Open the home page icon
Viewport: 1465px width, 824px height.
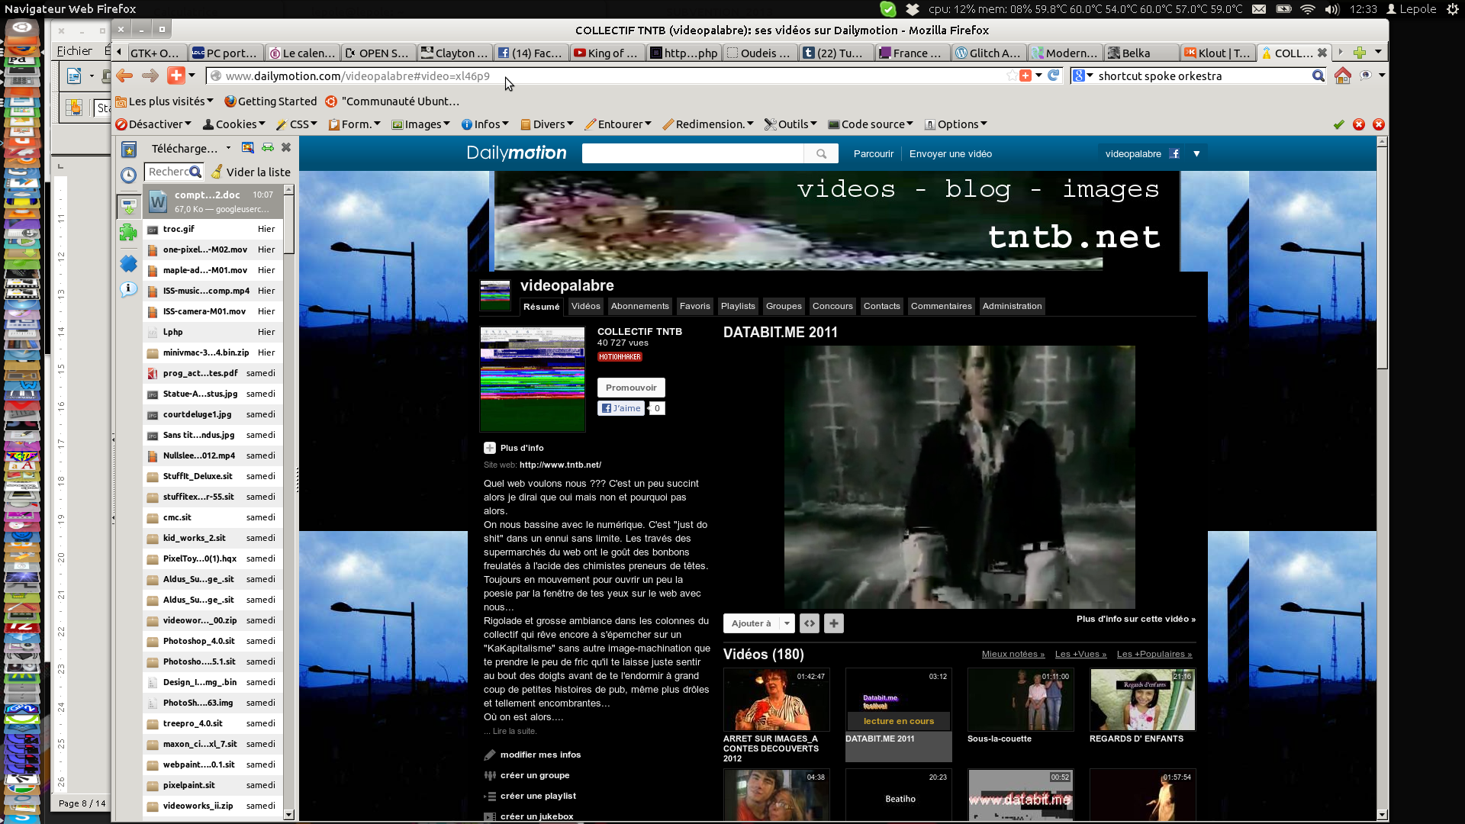[1342, 76]
